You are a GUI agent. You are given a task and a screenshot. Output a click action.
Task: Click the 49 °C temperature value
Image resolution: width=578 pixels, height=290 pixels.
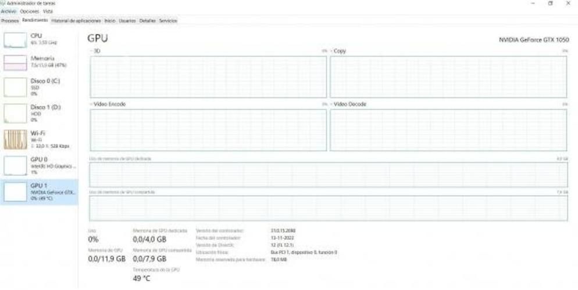pos(141,278)
